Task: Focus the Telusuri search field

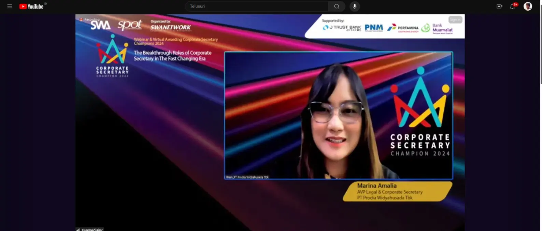Action: (x=257, y=6)
